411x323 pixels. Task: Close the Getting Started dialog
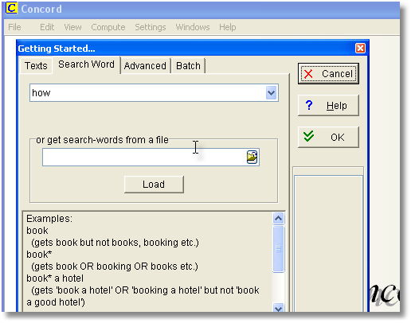click(x=360, y=49)
